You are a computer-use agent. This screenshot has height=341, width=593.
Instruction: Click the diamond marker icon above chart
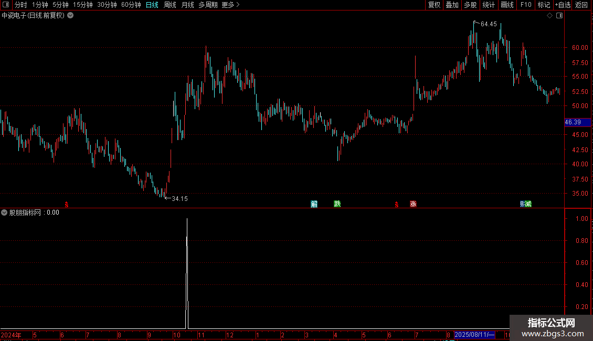pos(550,16)
